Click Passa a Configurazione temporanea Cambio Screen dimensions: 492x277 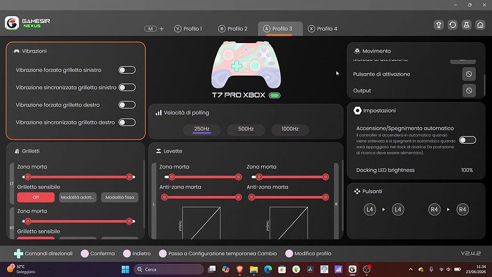coord(218,253)
